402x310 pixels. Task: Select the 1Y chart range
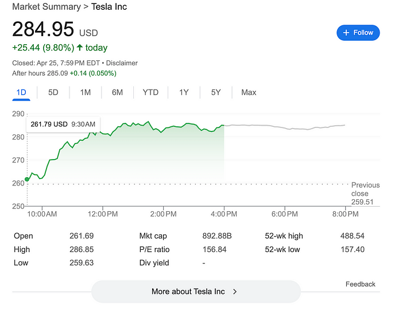click(x=184, y=92)
